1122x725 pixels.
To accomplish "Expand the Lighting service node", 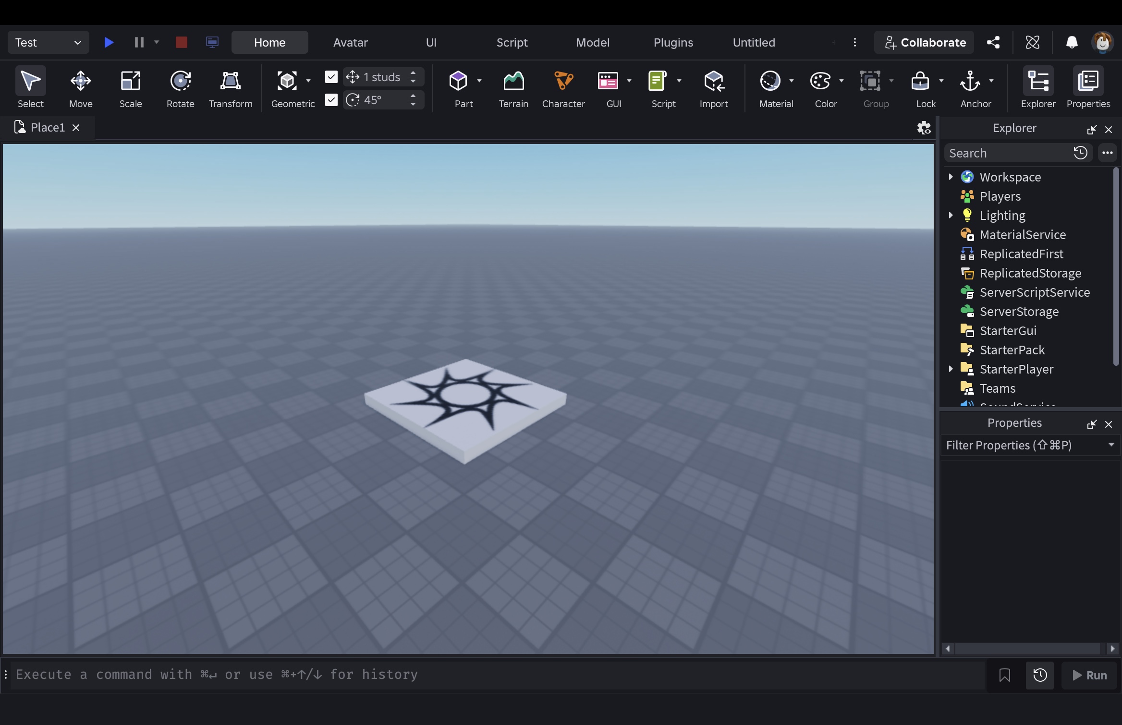I will (x=951, y=215).
